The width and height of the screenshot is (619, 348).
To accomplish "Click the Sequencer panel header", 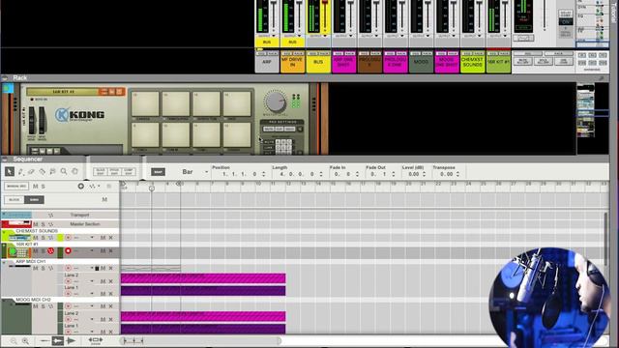I will (x=305, y=159).
